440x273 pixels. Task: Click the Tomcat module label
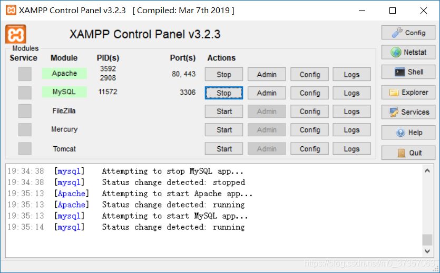pyautogui.click(x=64, y=149)
